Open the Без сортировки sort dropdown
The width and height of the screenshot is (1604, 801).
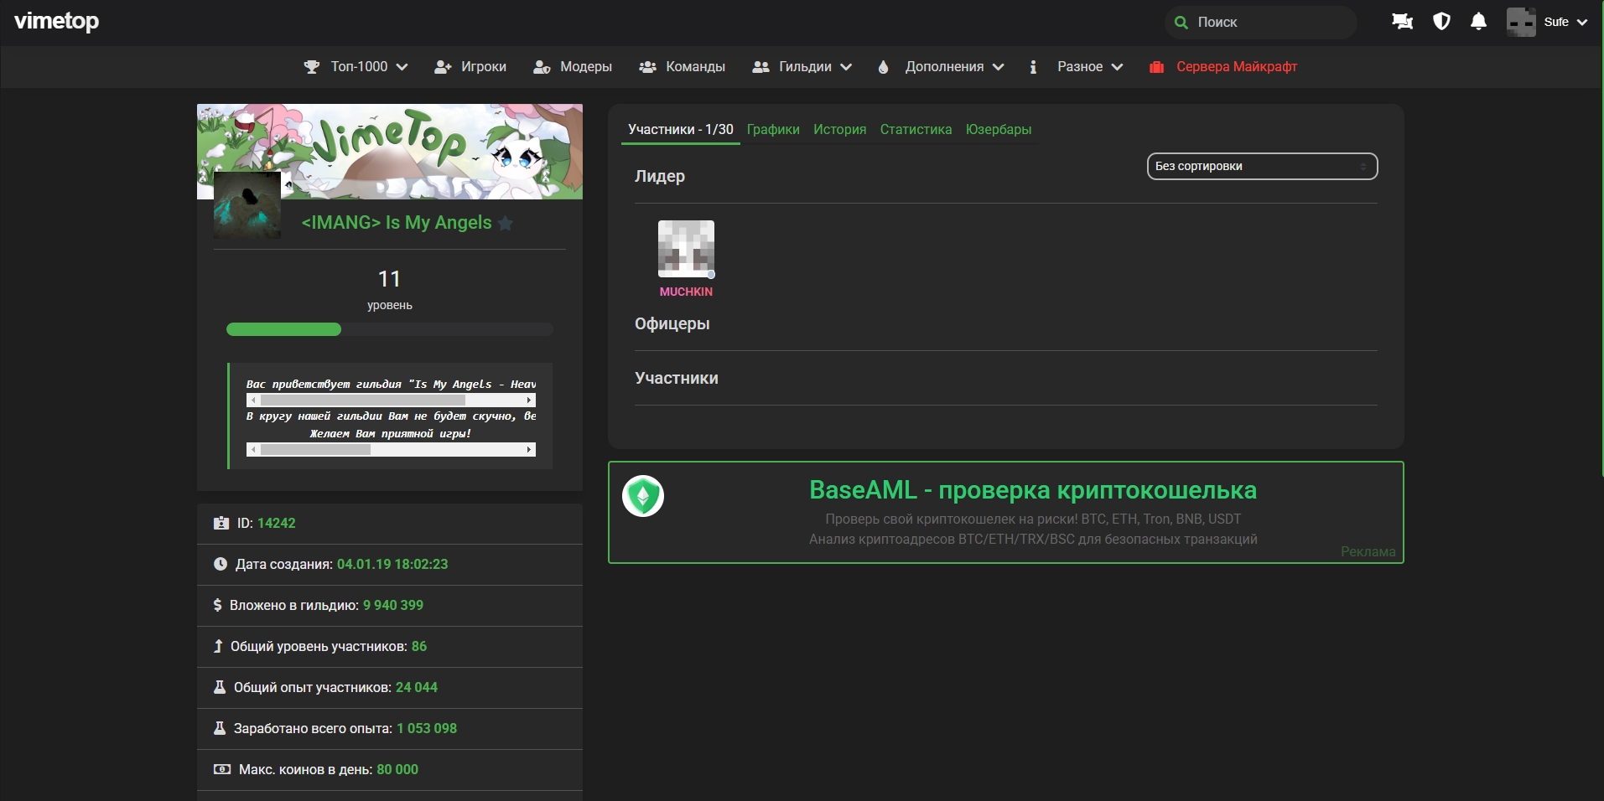(x=1261, y=167)
